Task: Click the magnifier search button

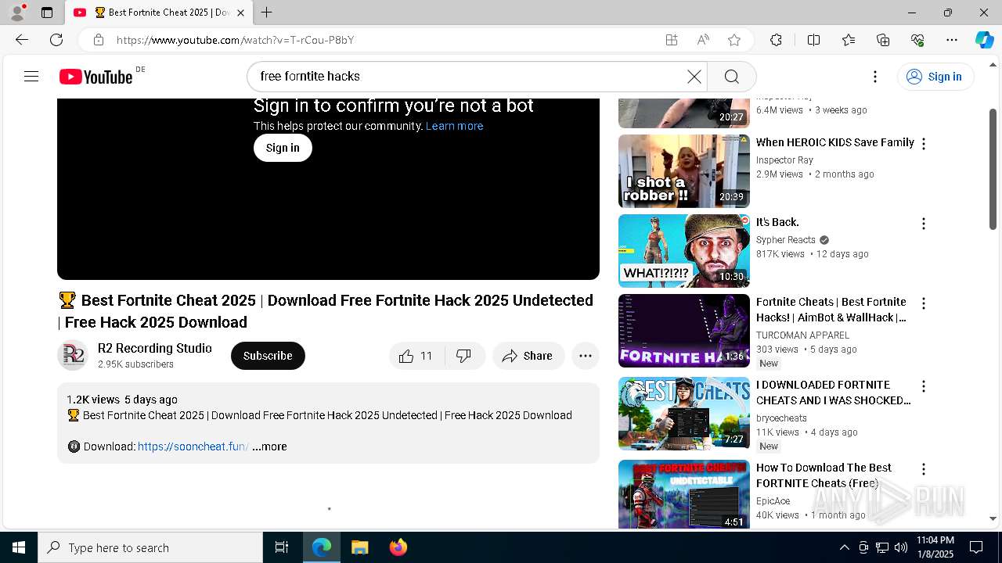Action: [x=731, y=76]
